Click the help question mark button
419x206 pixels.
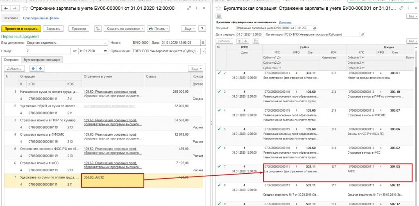[202, 29]
